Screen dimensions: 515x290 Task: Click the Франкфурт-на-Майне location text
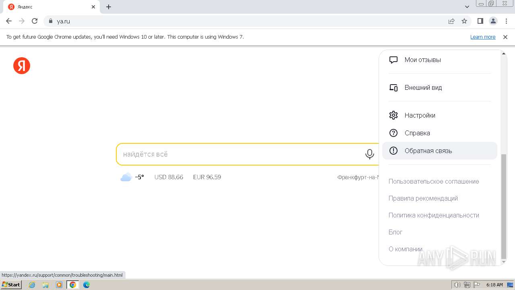click(358, 177)
